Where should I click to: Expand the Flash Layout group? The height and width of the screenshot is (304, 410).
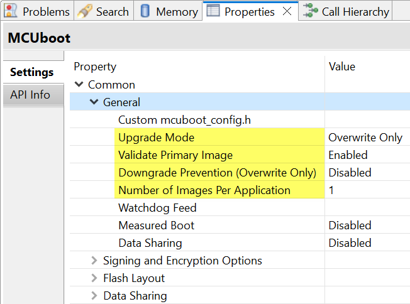94,278
